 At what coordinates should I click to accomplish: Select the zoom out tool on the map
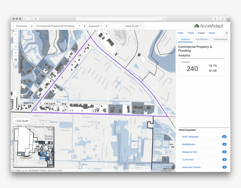click(x=15, y=40)
